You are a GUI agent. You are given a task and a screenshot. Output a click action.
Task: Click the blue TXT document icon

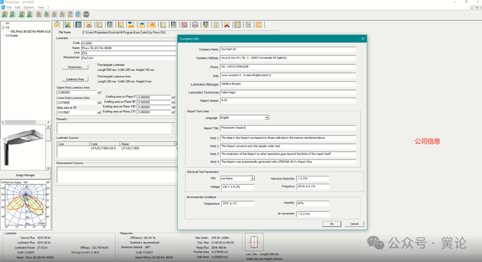point(78,14)
